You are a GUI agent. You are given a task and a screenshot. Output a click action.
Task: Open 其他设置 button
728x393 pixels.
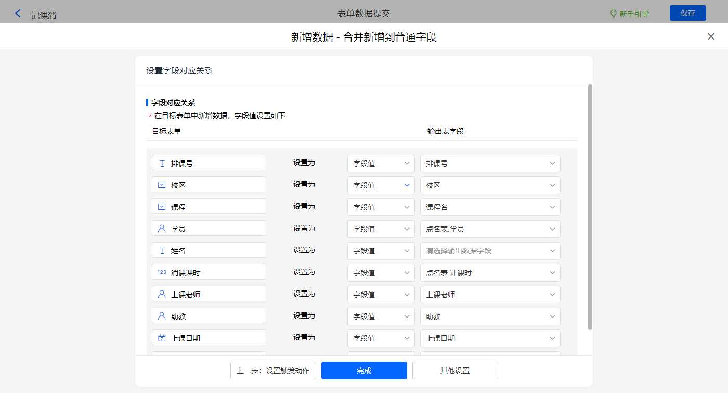coord(455,371)
